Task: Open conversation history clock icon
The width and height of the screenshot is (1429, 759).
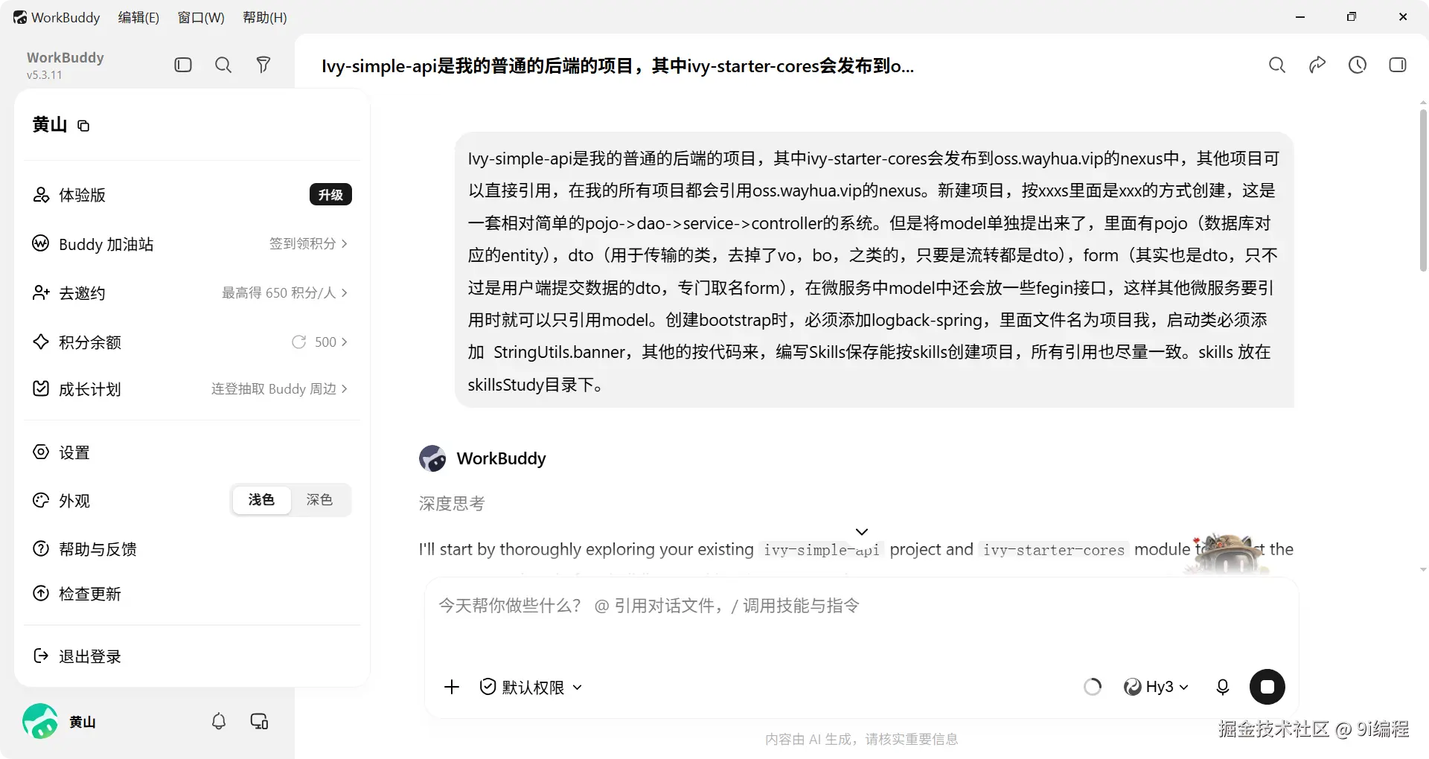Action: pyautogui.click(x=1358, y=65)
